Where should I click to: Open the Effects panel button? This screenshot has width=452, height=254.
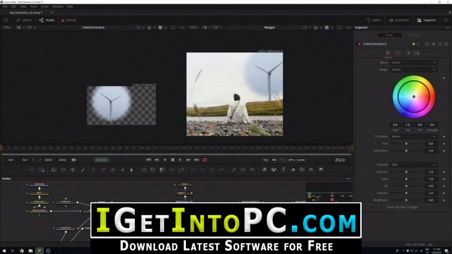click(24, 20)
